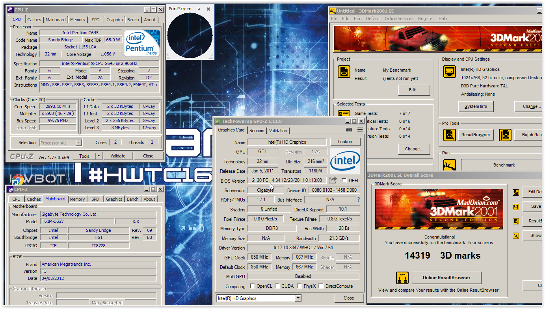Click the Close button in GPU-Z

point(349,298)
